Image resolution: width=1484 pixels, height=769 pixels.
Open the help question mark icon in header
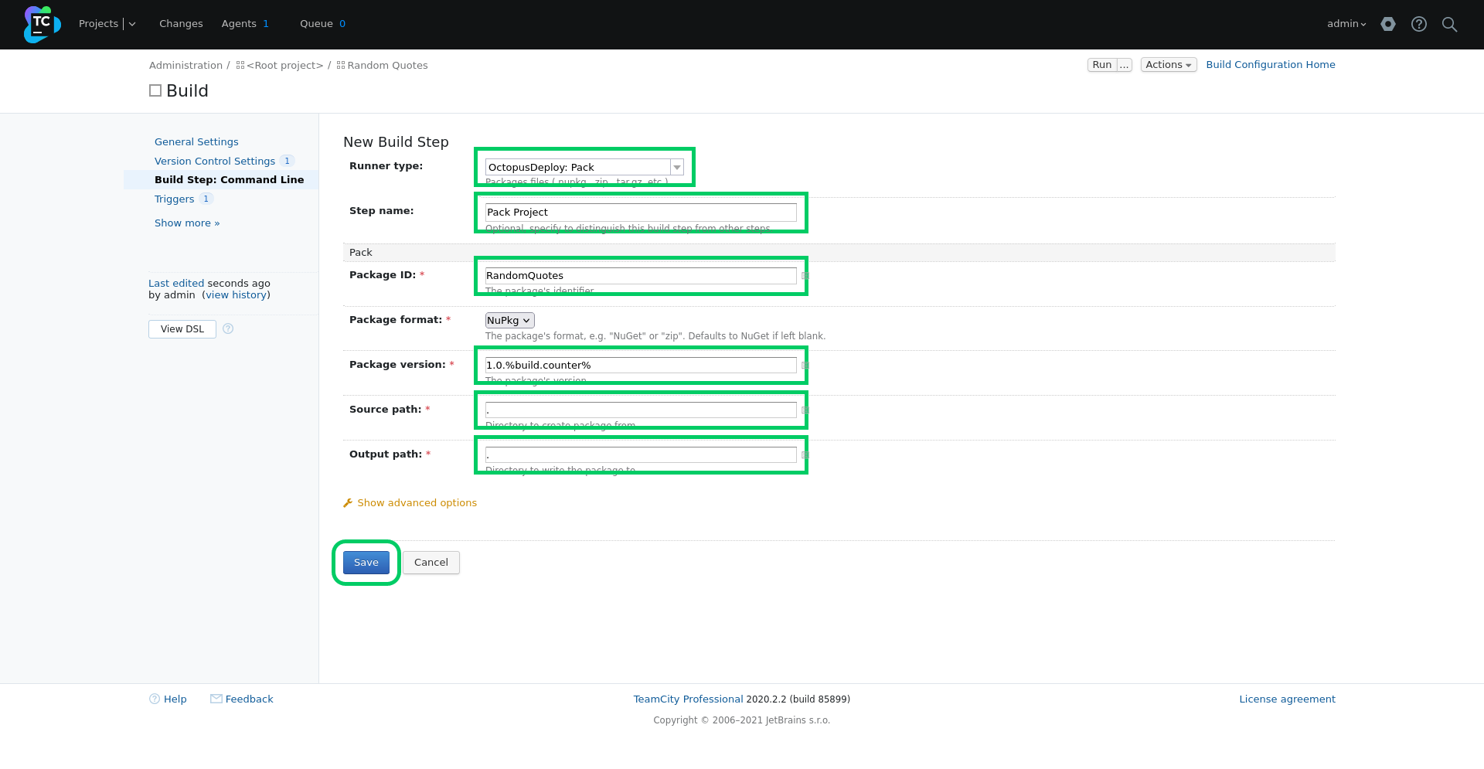tap(1419, 24)
